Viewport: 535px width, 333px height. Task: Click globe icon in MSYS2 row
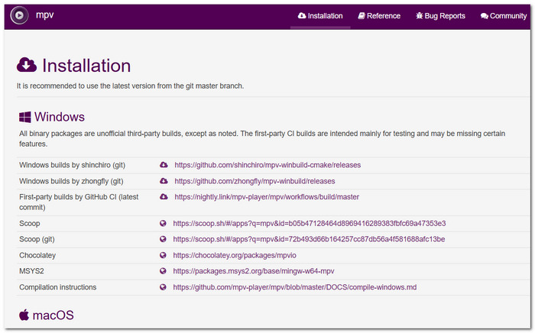tap(163, 271)
